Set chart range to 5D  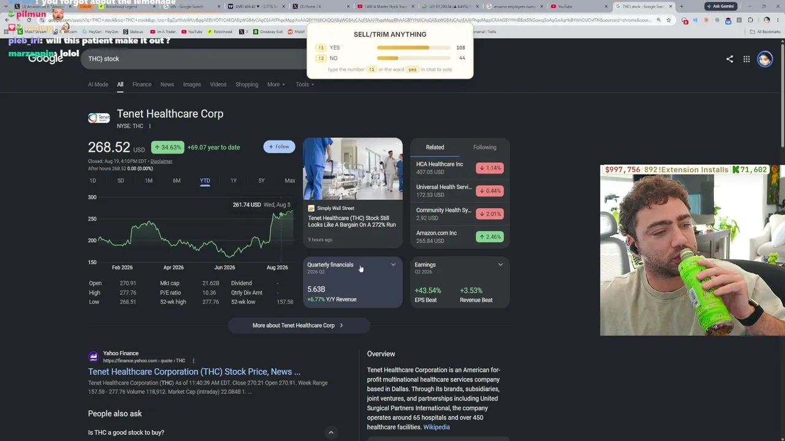pos(120,181)
